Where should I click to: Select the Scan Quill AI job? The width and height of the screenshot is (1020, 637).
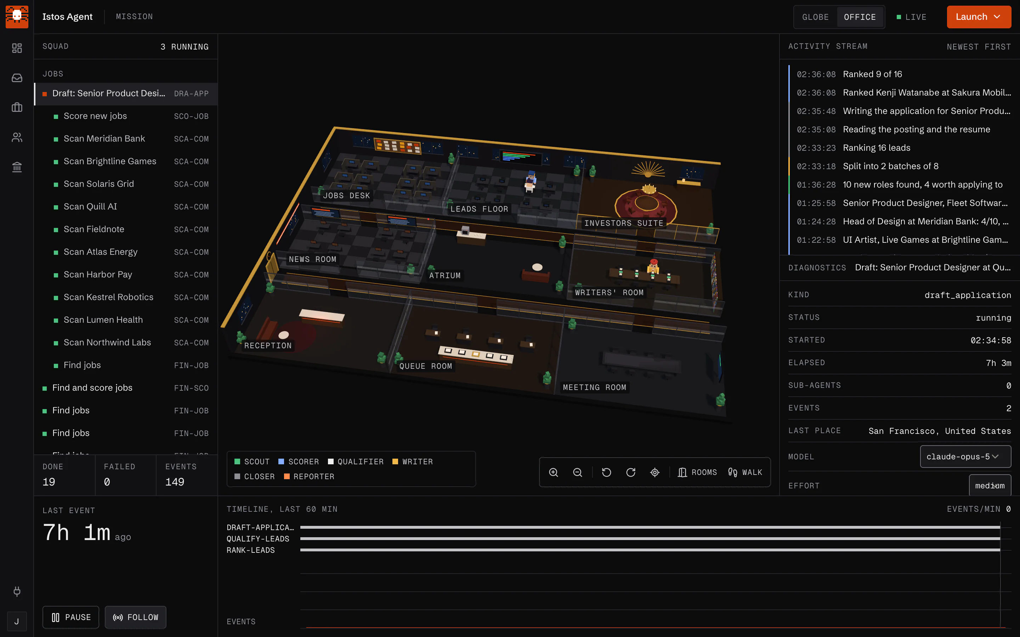(x=126, y=207)
